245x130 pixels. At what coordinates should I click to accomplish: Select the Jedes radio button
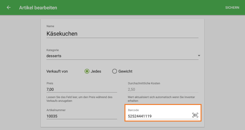coord(87,71)
